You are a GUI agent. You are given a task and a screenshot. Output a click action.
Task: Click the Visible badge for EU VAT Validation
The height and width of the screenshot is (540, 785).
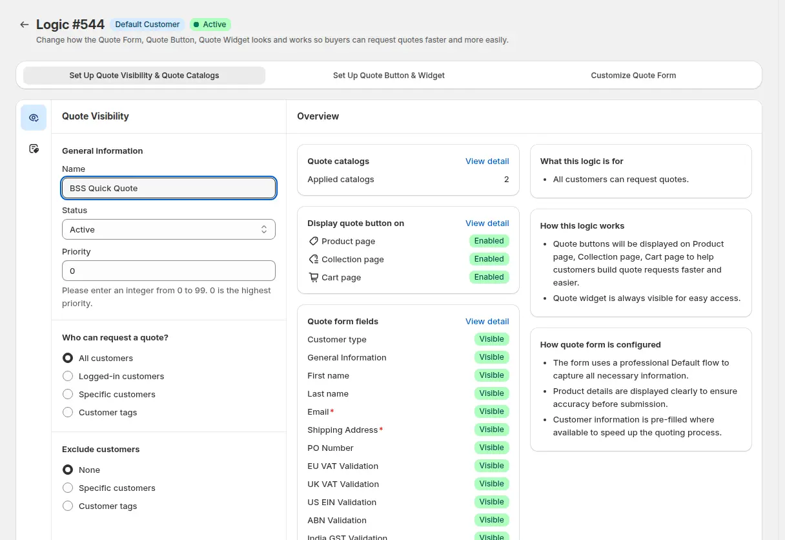(491, 466)
